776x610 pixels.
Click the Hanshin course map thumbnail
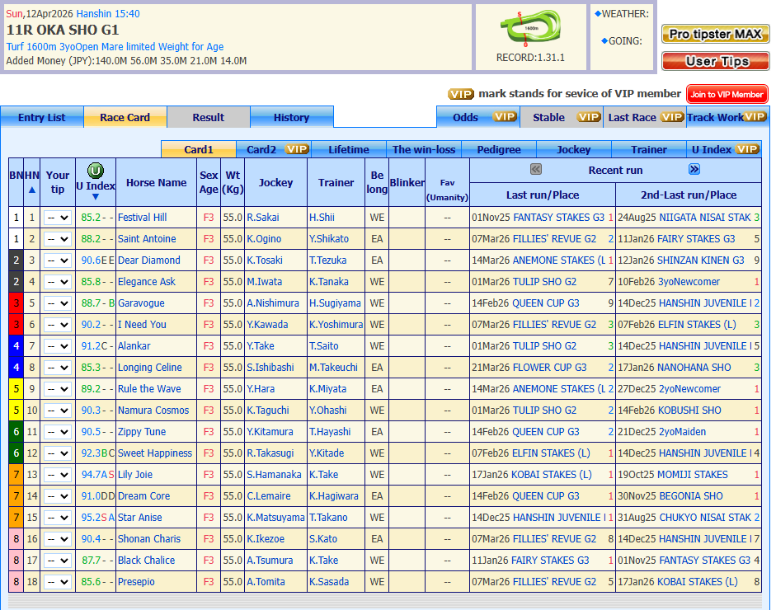click(x=530, y=28)
